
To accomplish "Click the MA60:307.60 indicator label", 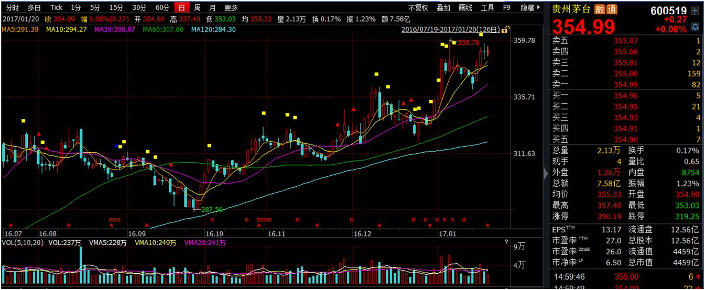I will (x=162, y=30).
